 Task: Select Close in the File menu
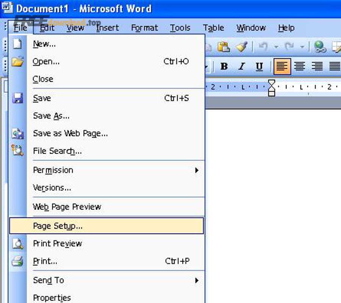[x=106, y=79]
